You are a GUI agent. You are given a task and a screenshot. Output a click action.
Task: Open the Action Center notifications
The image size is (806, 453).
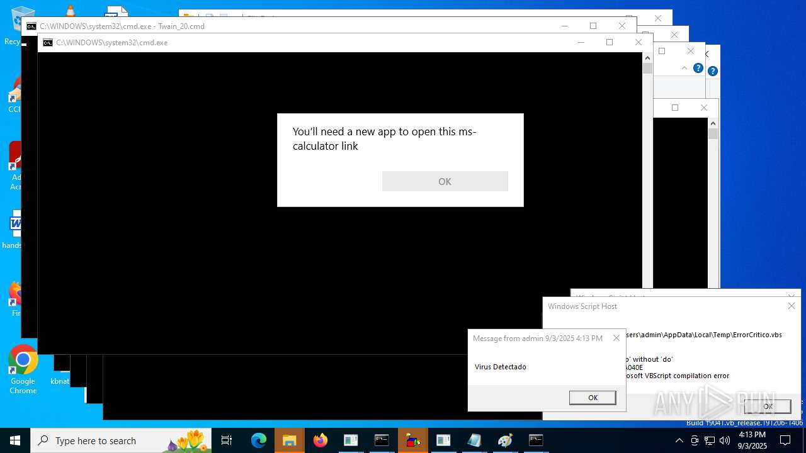(x=785, y=440)
